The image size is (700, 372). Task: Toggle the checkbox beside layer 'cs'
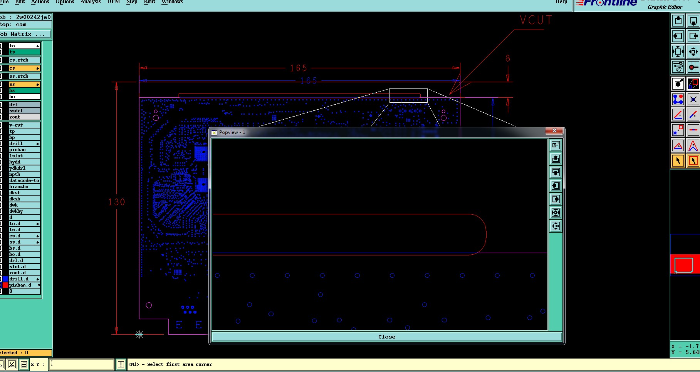[x=1, y=68]
